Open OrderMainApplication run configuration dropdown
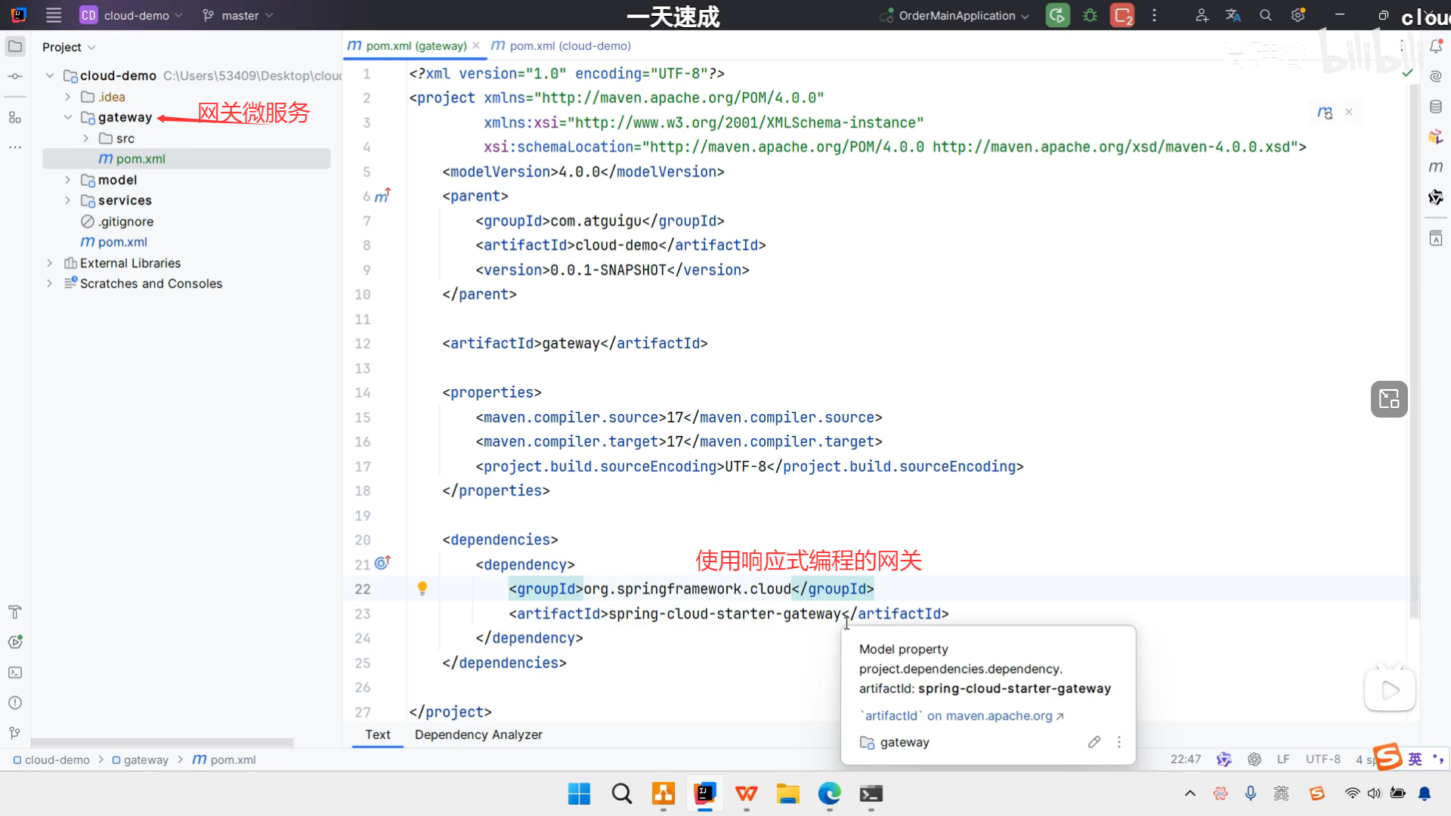Viewport: 1451px width, 816px height. pos(957,15)
